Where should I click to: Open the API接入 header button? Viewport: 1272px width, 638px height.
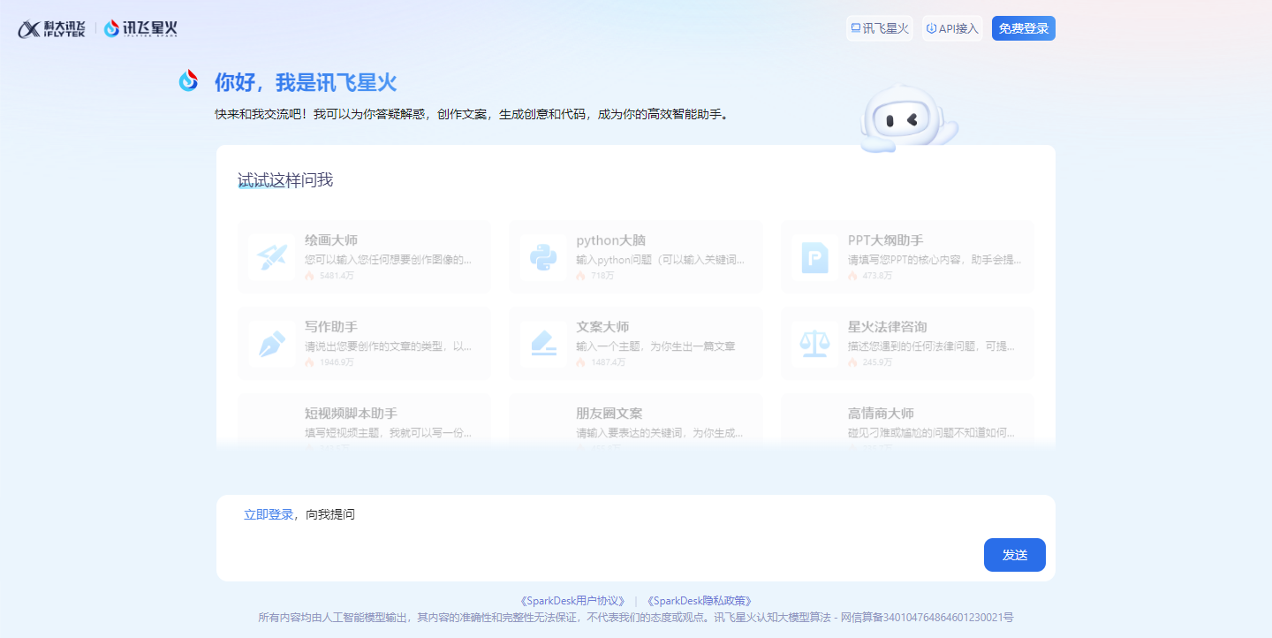[952, 28]
